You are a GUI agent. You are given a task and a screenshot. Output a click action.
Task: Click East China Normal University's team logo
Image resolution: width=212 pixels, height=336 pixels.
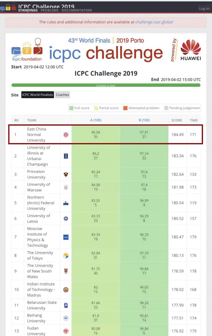click(66, 135)
